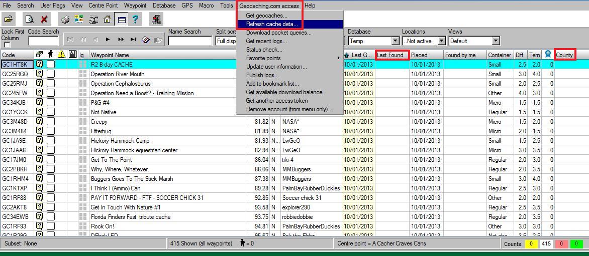This screenshot has height=256, width=589.
Task: Click the green count swatch
Action: (576, 243)
